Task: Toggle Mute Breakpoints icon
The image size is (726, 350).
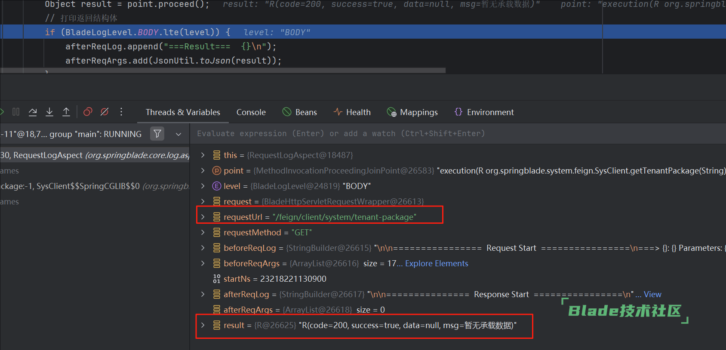Action: [105, 112]
